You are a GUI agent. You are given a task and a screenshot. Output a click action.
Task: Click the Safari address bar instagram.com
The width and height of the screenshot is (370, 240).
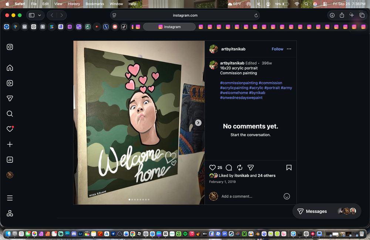(185, 15)
